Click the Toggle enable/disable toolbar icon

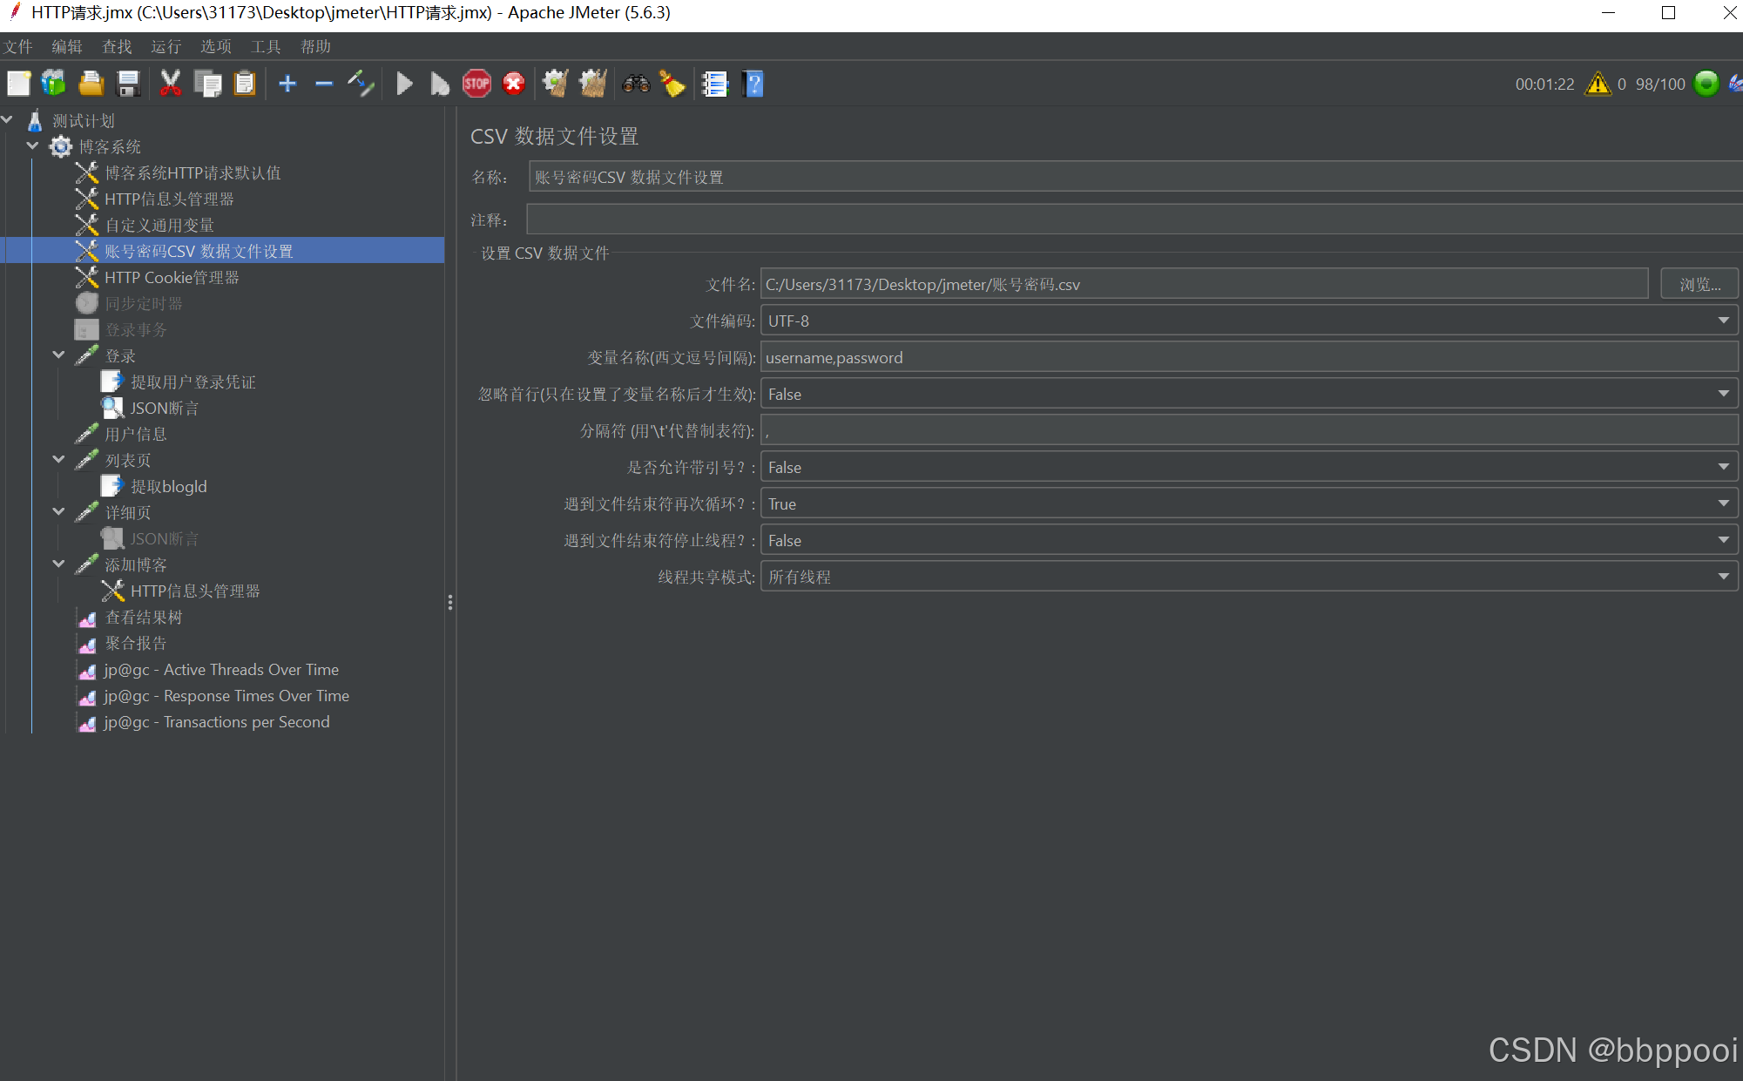(361, 84)
